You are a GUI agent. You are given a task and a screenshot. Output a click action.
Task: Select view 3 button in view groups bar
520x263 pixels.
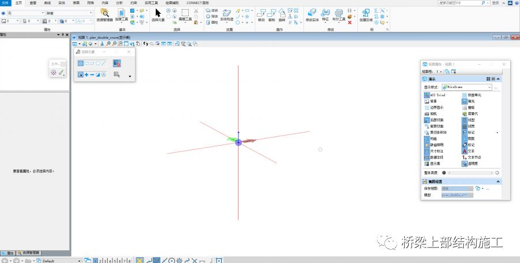[105, 261]
